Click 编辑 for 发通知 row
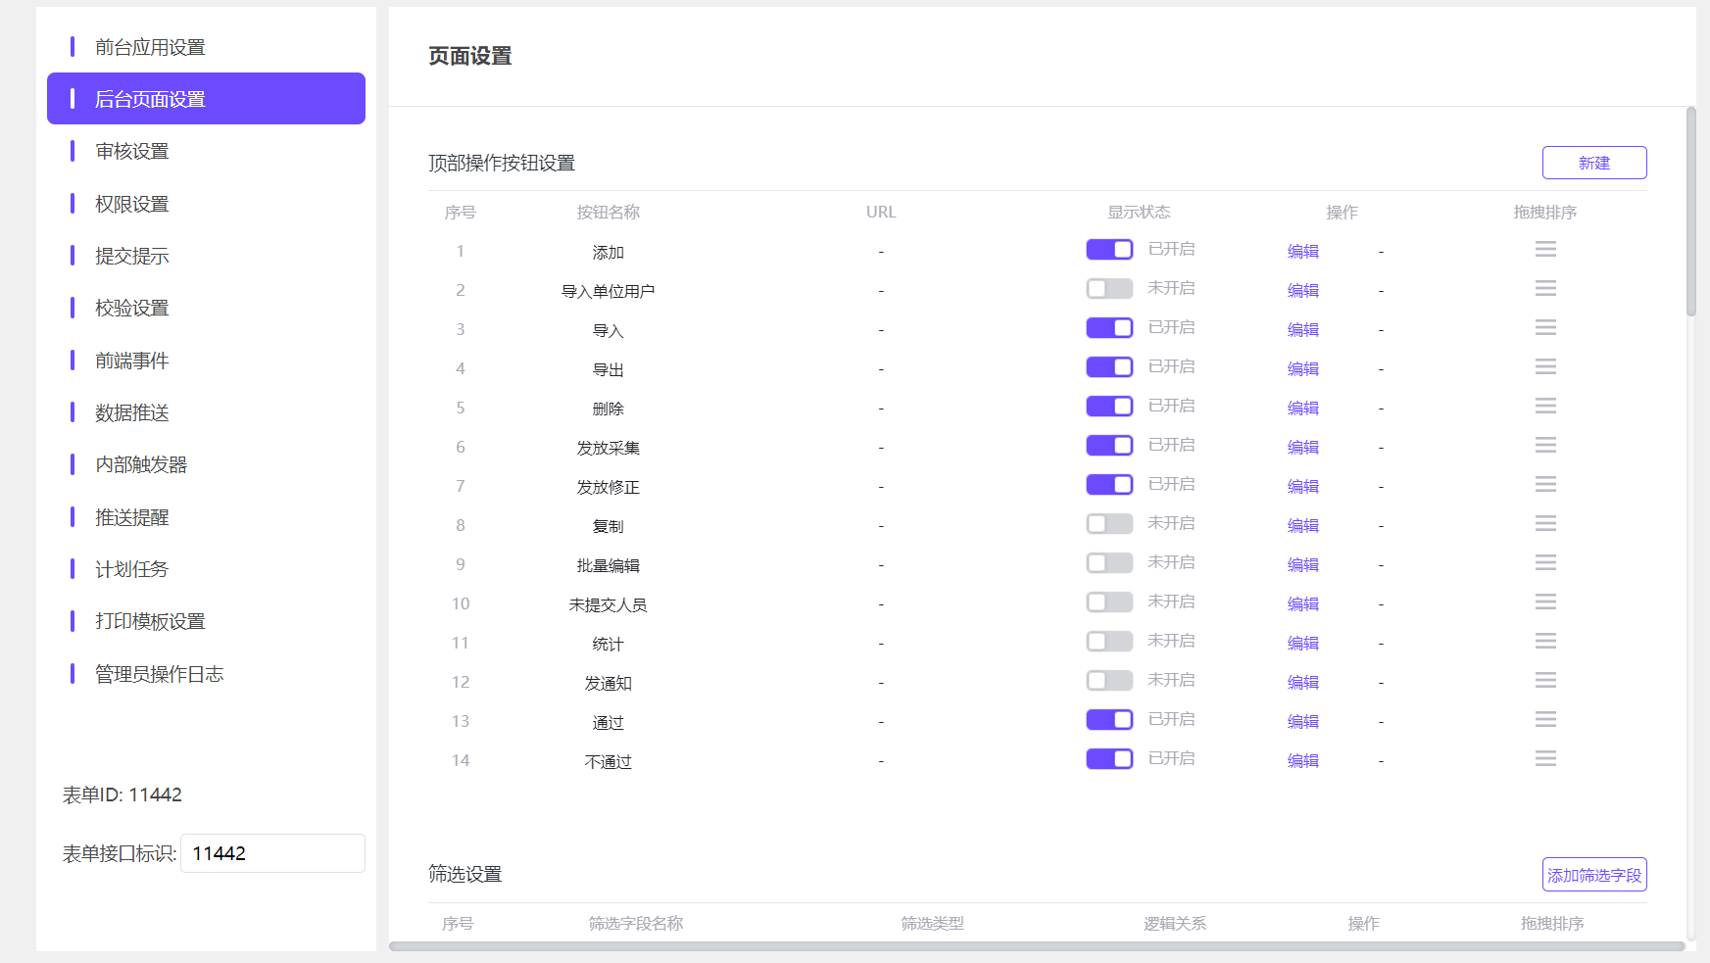The width and height of the screenshot is (1710, 963). click(1302, 683)
